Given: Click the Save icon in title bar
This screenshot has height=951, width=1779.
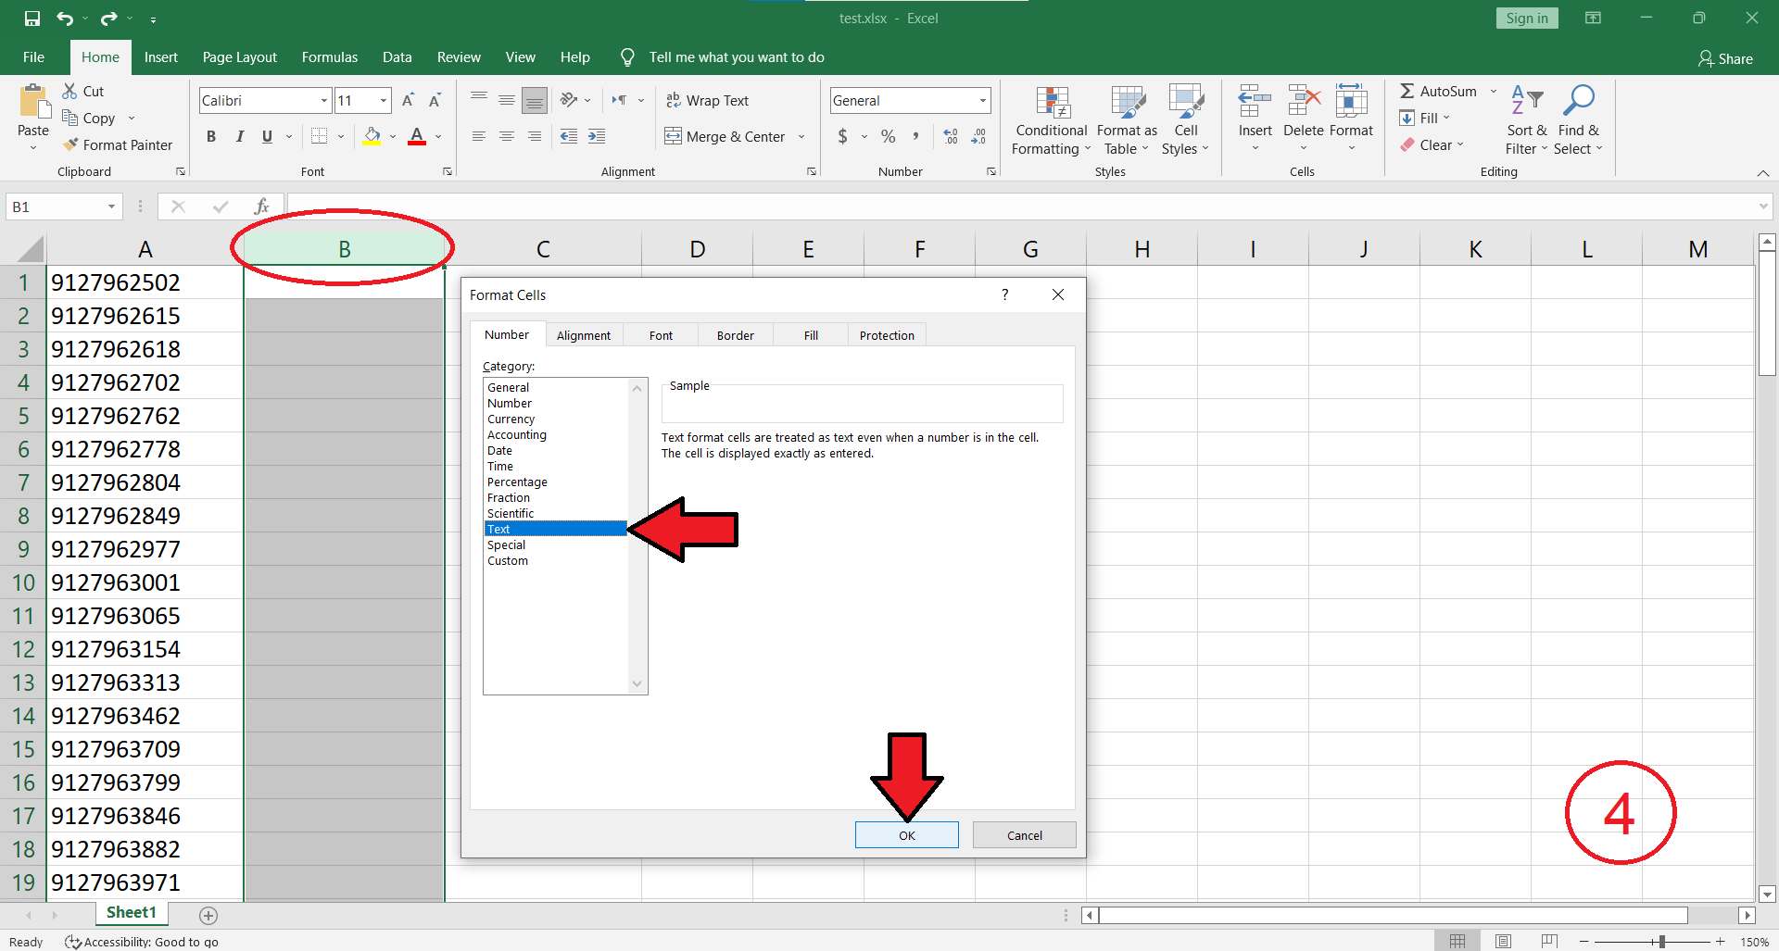Looking at the screenshot, I should 32,19.
